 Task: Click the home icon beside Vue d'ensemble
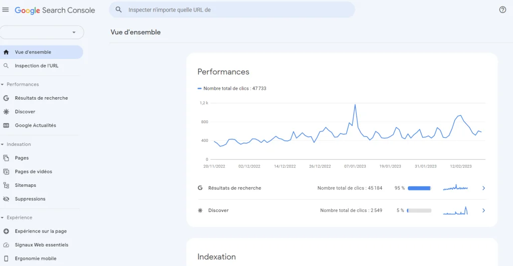click(6, 52)
